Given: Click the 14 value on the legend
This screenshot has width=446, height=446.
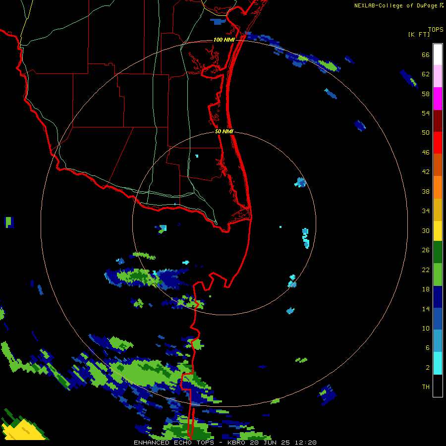Looking at the screenshot, I should coord(426,309).
